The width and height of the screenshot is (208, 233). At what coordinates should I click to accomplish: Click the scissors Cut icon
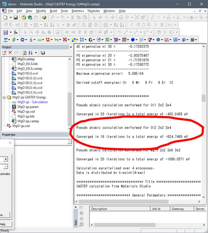[72, 17]
